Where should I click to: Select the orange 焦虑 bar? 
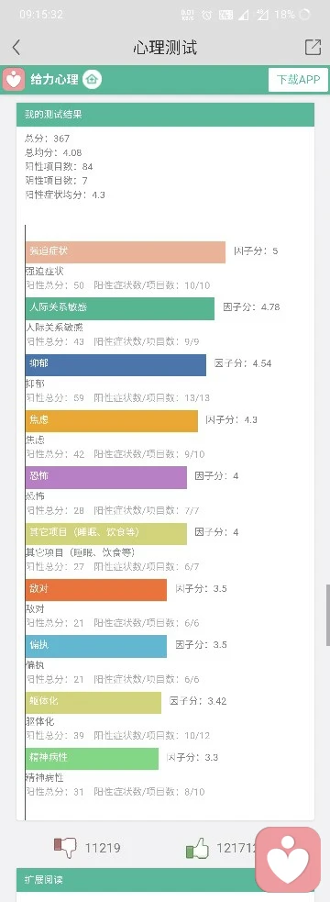pyautogui.click(x=112, y=420)
